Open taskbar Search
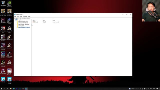 [4, 89]
